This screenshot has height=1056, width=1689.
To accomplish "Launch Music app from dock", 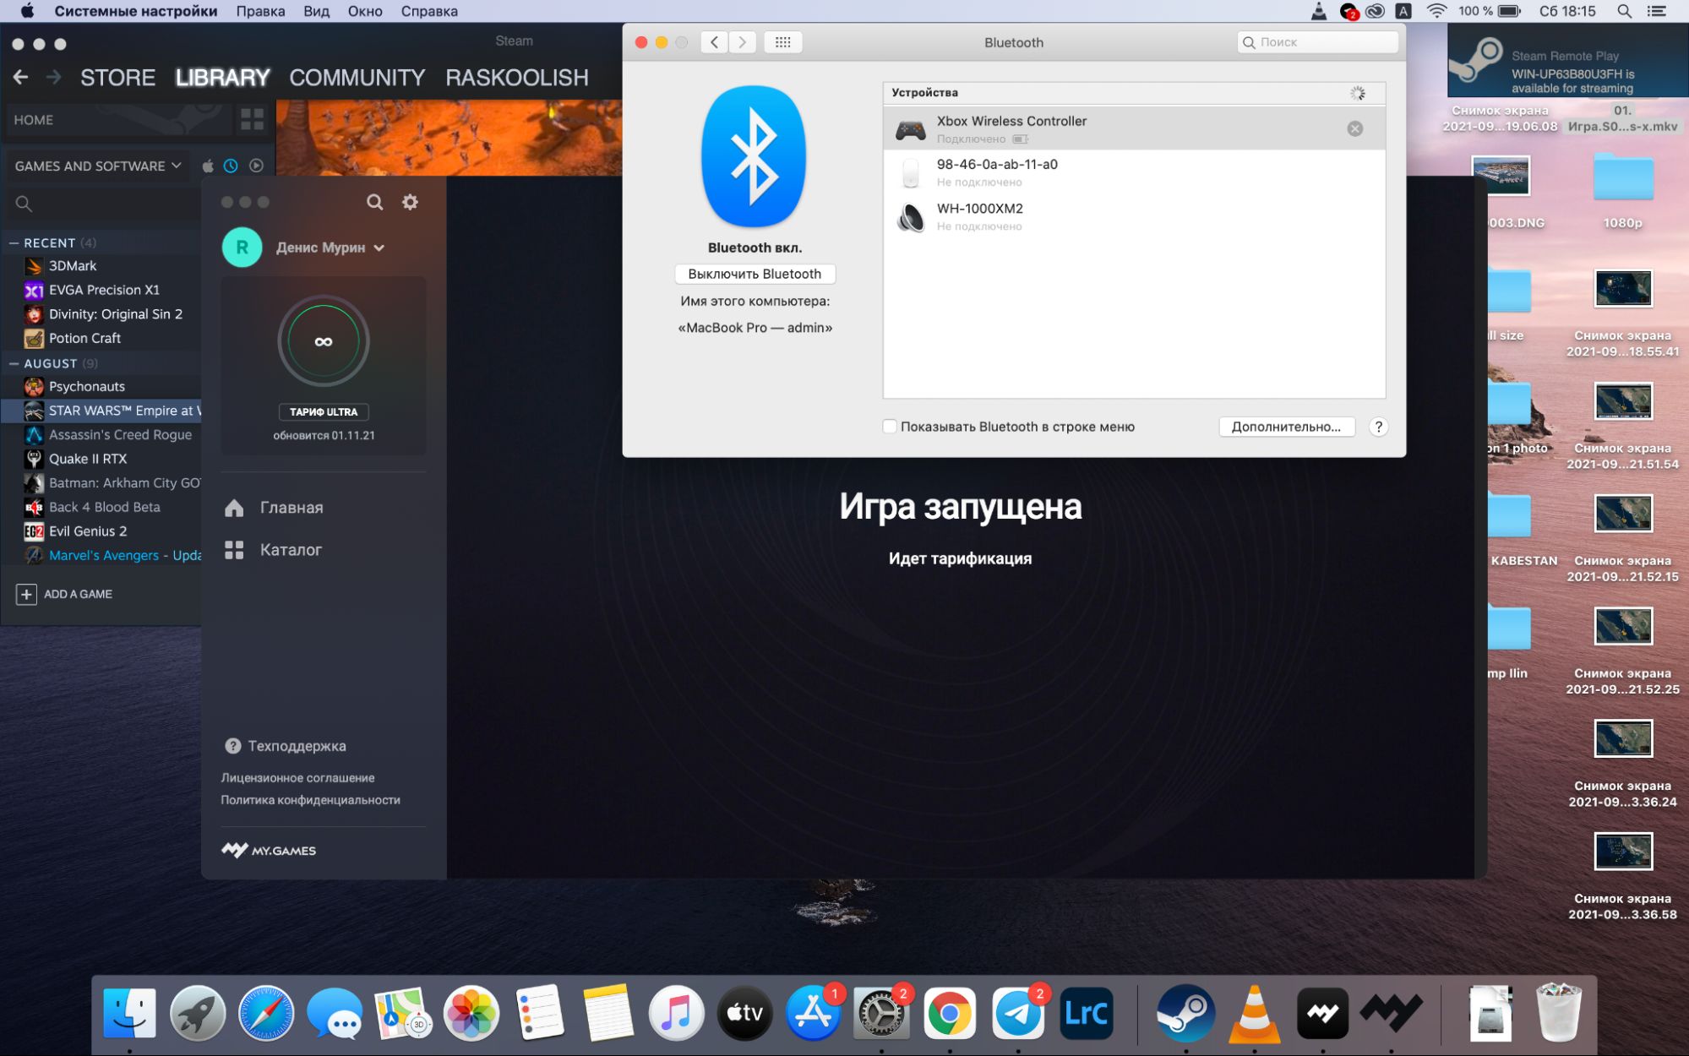I will coord(677,1013).
